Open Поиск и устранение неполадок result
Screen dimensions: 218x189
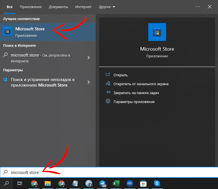pos(48,82)
